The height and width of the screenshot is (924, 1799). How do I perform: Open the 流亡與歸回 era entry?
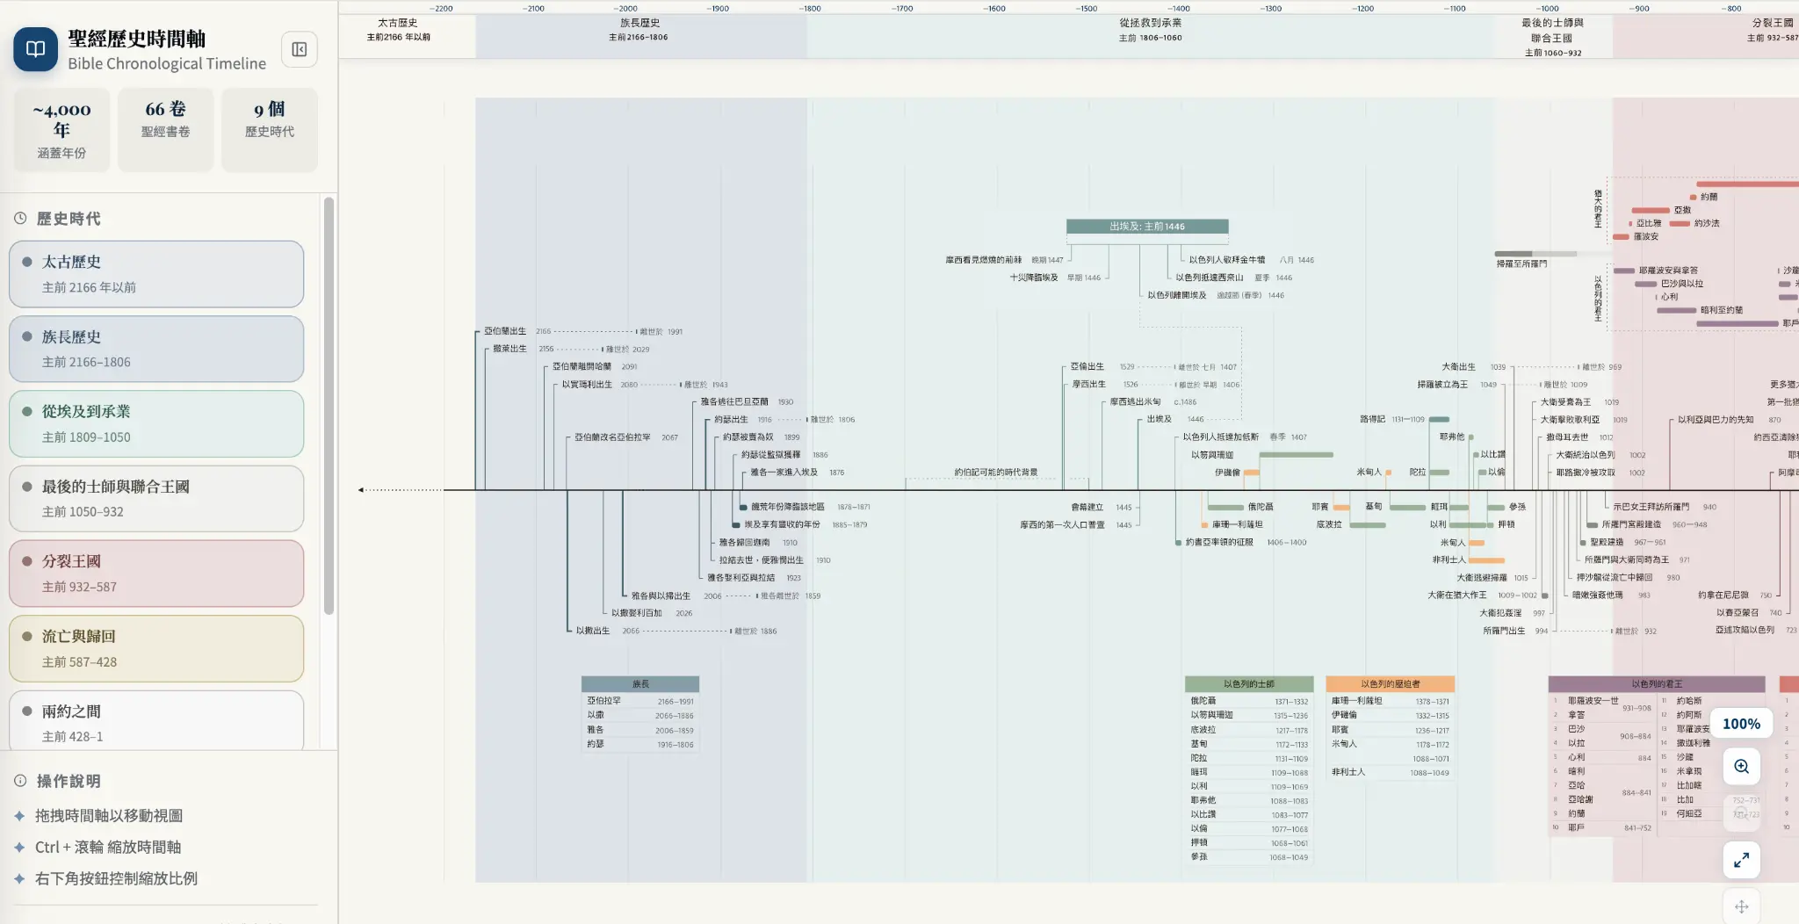(156, 648)
